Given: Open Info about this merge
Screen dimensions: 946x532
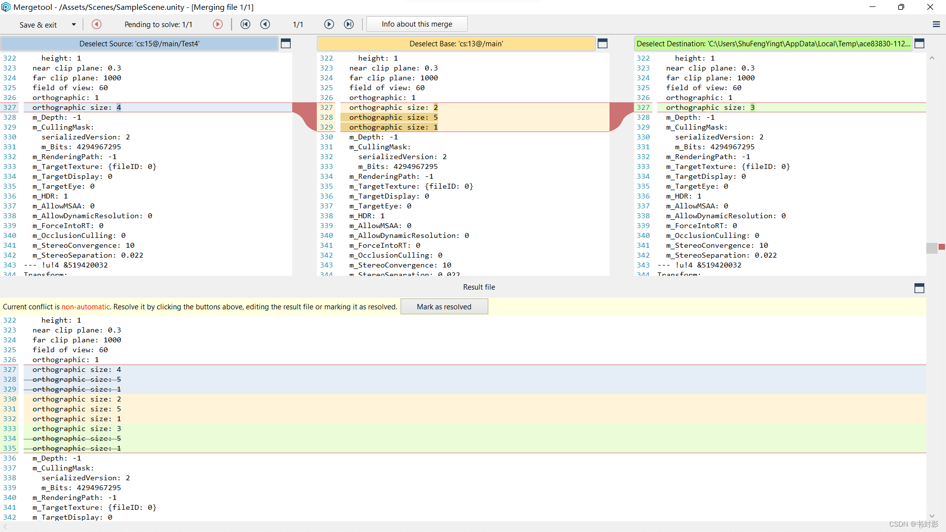Looking at the screenshot, I should tap(417, 24).
